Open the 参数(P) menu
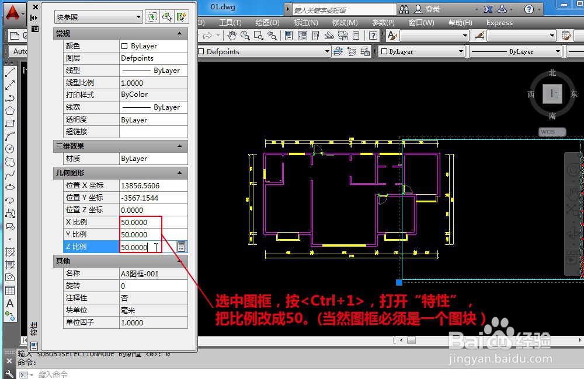 383,23
